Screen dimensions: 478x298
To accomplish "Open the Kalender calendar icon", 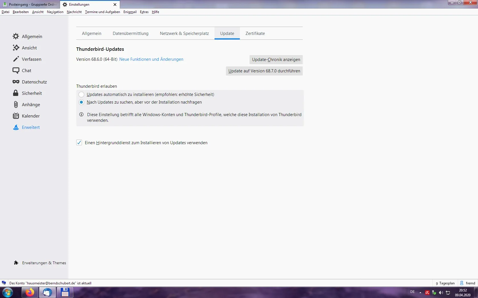I will [x=16, y=116].
